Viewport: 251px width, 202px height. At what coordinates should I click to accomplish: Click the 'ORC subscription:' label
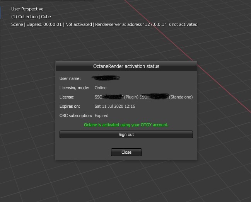[76, 115]
